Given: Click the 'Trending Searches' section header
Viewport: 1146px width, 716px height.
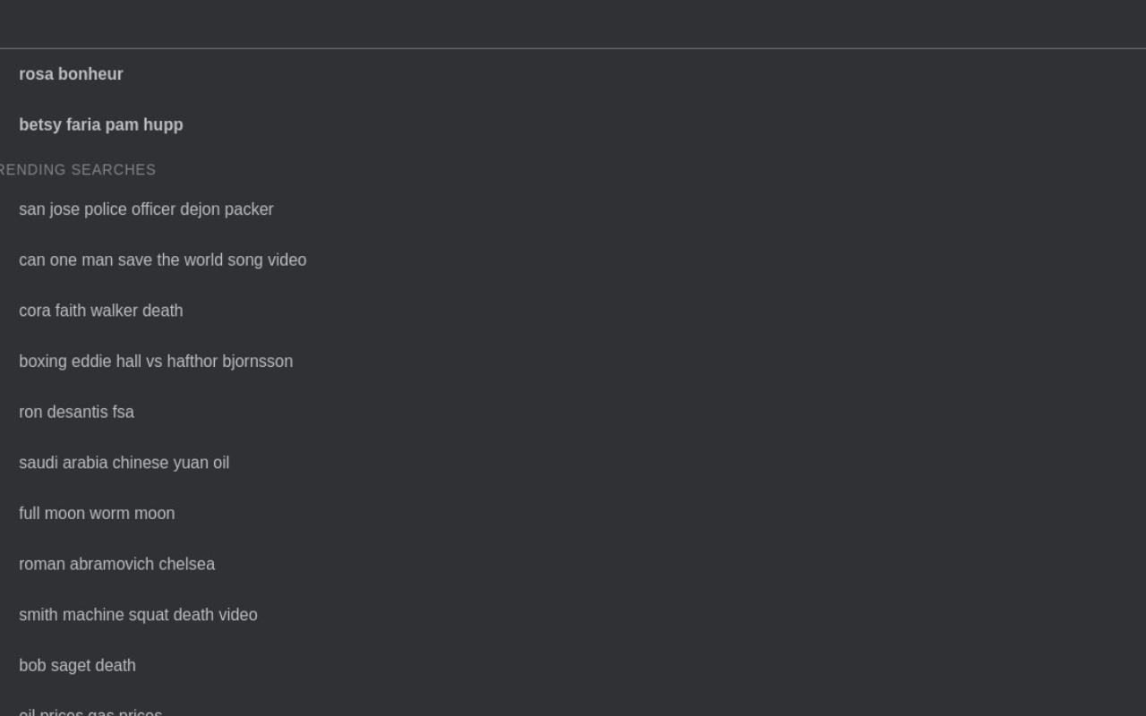Looking at the screenshot, I should click(77, 170).
